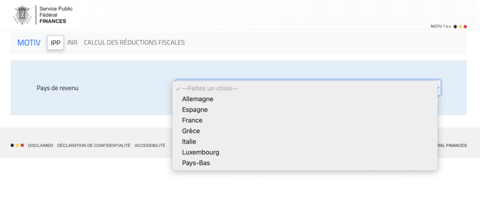Click the tricolor dots icon in footer
This screenshot has width=480, height=209.
pyautogui.click(x=17, y=145)
